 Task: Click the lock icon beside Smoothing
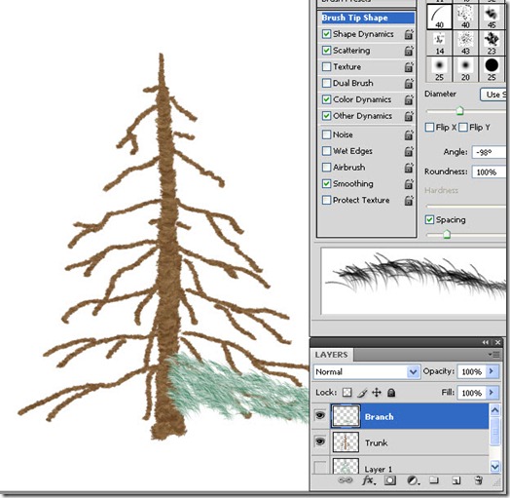(409, 184)
